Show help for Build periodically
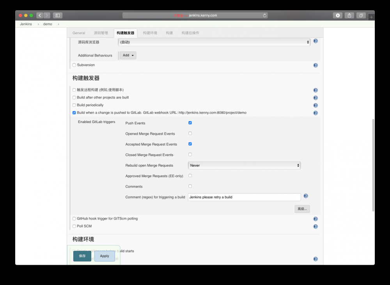This screenshot has width=390, height=285. (x=316, y=105)
